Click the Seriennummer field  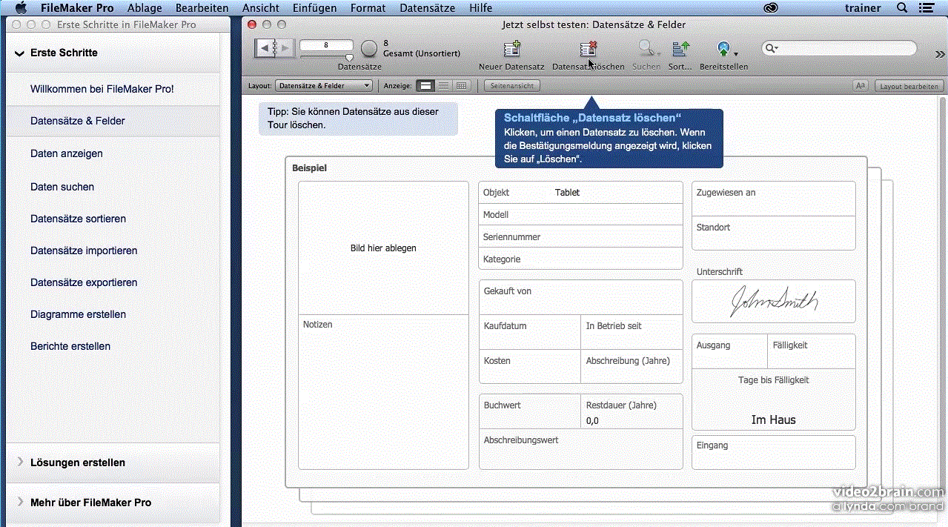tap(580, 237)
